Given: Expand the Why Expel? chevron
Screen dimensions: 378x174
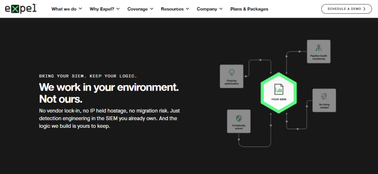Looking at the screenshot, I should [x=118, y=9].
